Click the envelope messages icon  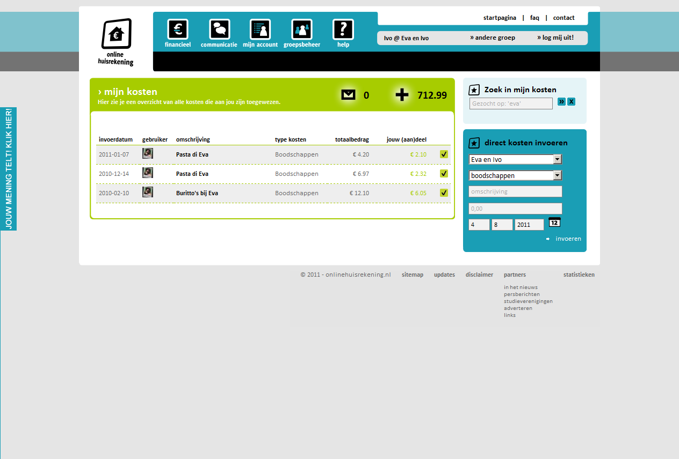pos(348,95)
